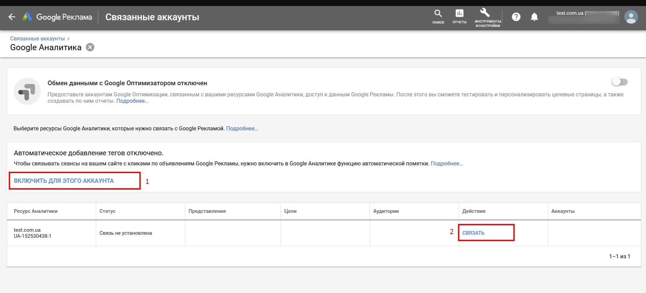Click Связать for test.com.ua resource

473,233
